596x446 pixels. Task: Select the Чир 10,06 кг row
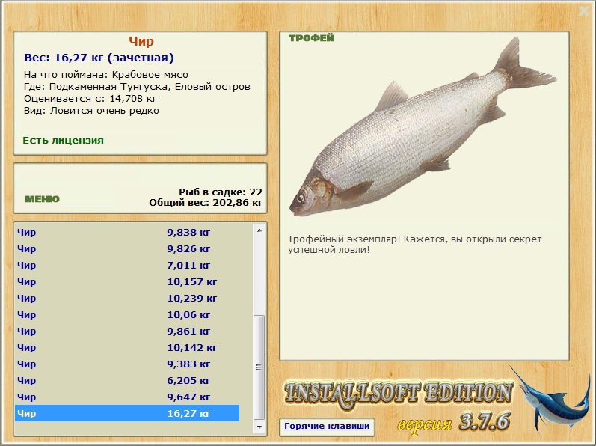tap(127, 315)
